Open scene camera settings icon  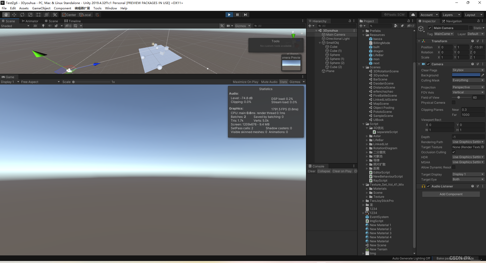coord(228,26)
